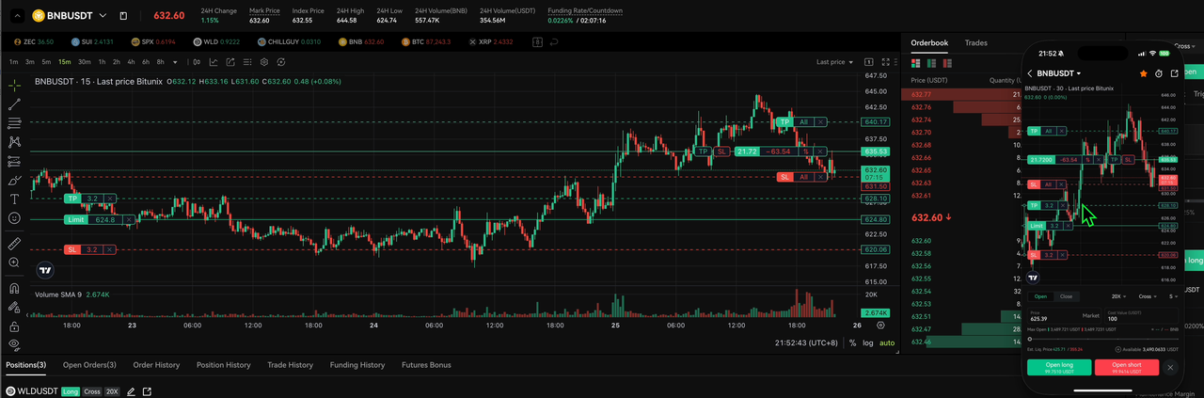Toggle log scale on chart

click(867, 342)
